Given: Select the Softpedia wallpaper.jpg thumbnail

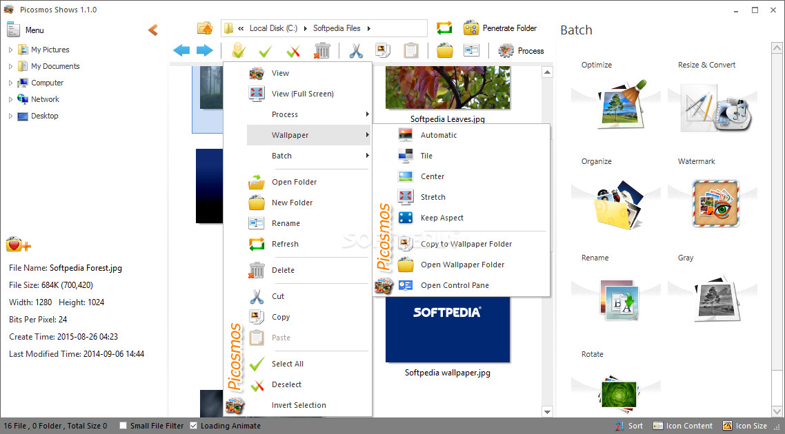Looking at the screenshot, I should coord(448,330).
